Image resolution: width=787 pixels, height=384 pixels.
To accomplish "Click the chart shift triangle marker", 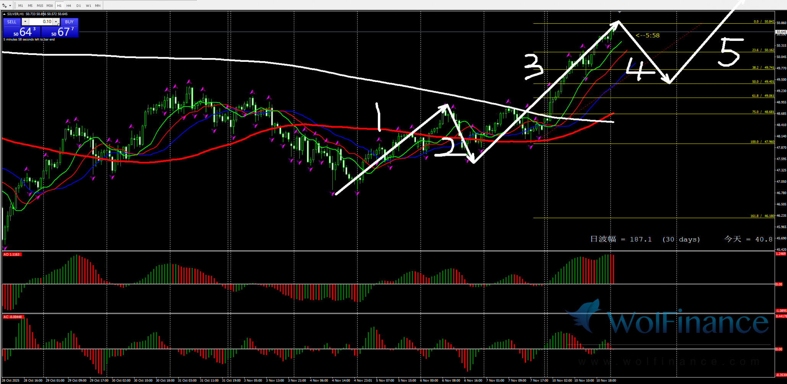I will tap(619, 12).
